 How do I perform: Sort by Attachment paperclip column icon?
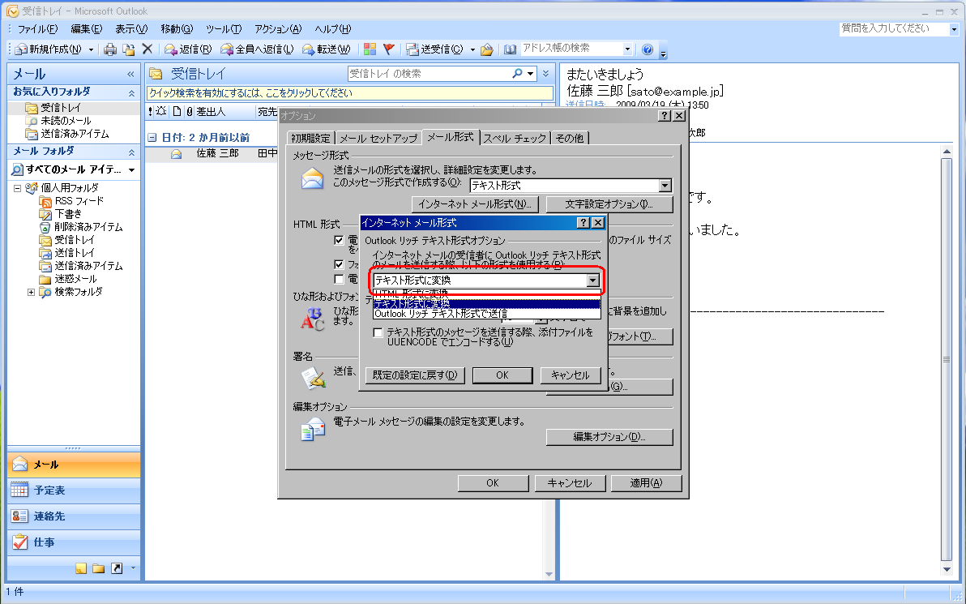[x=190, y=112]
